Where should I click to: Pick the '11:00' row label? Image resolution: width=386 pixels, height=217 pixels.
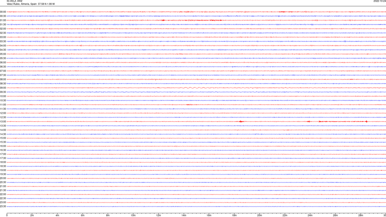click(3, 105)
